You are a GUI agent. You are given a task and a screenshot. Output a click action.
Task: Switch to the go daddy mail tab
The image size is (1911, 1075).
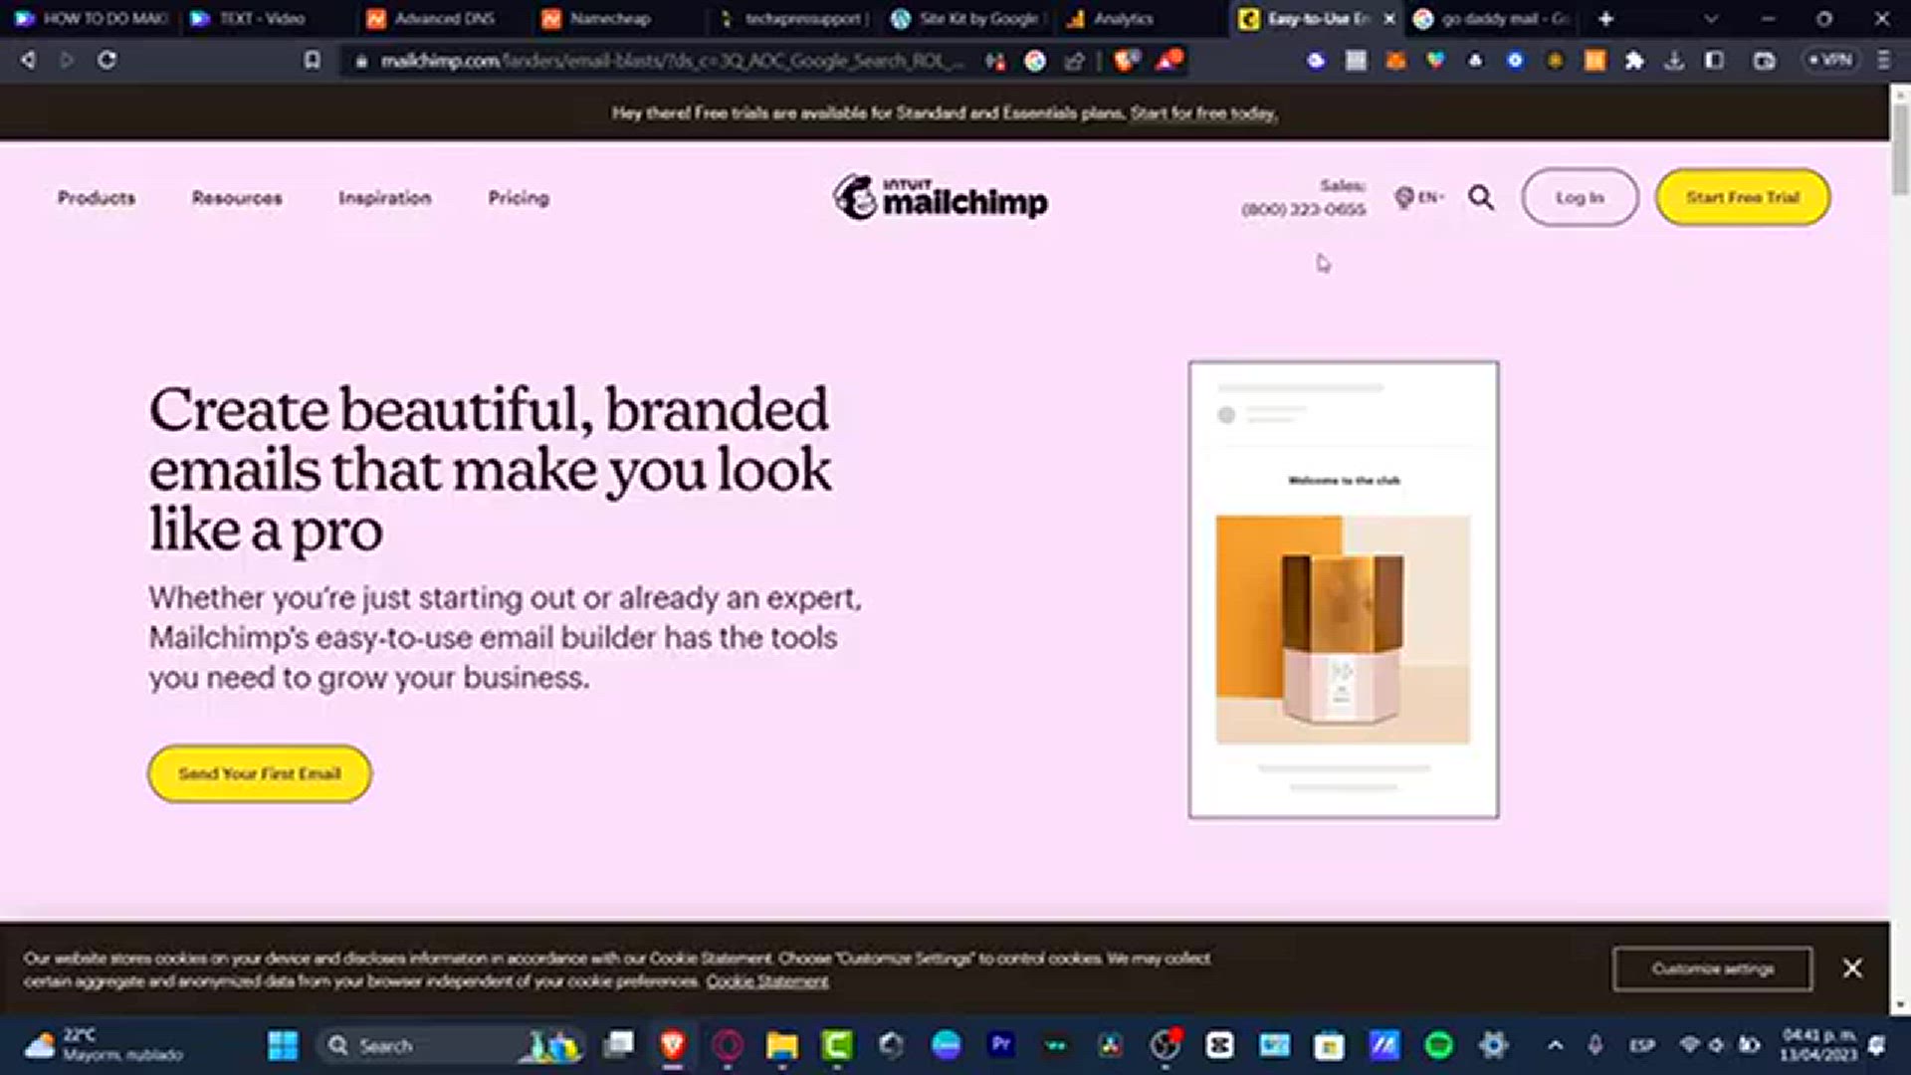[x=1493, y=19]
